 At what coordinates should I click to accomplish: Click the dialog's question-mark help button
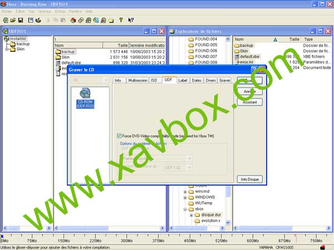click(x=254, y=70)
